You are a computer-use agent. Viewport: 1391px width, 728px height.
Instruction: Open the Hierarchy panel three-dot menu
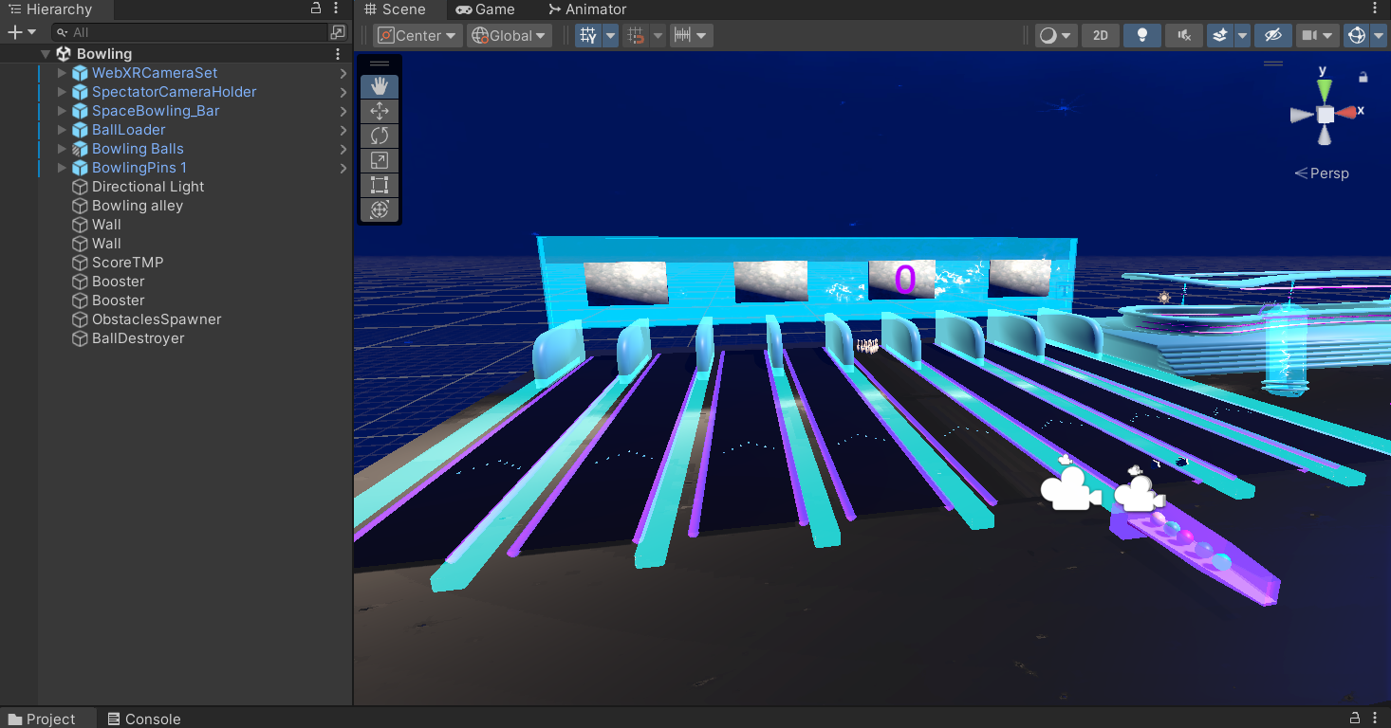337,9
